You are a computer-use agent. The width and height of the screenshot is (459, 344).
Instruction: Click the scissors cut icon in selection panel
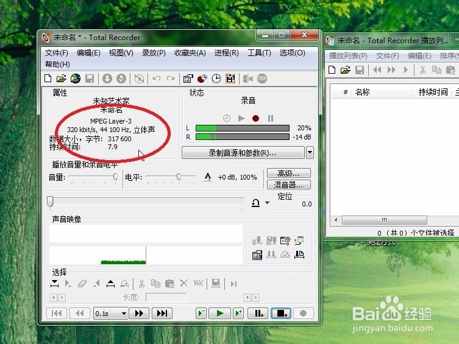141,284
